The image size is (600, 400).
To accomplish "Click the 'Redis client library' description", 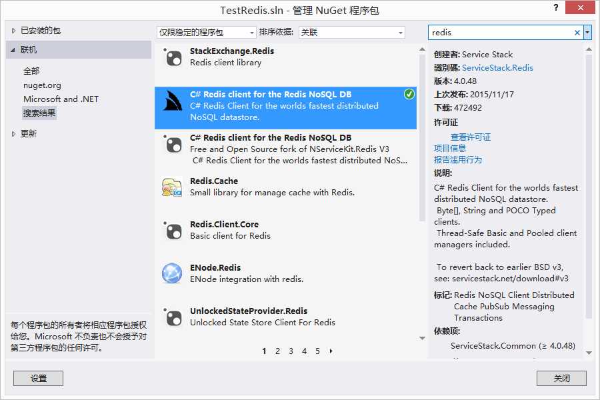I will coord(226,63).
